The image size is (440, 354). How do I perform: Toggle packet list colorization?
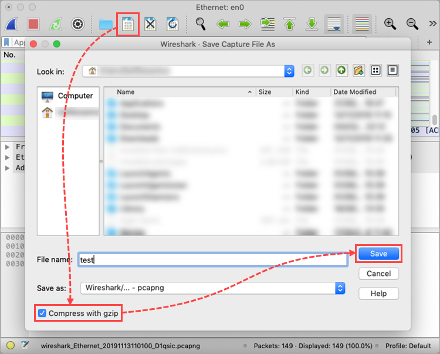tap(362, 24)
